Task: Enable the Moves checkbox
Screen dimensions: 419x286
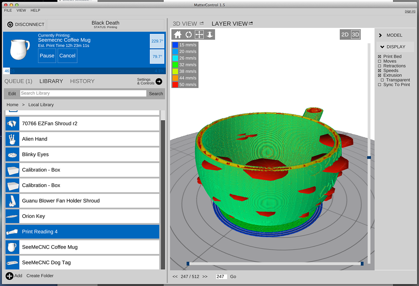Action: coord(380,61)
